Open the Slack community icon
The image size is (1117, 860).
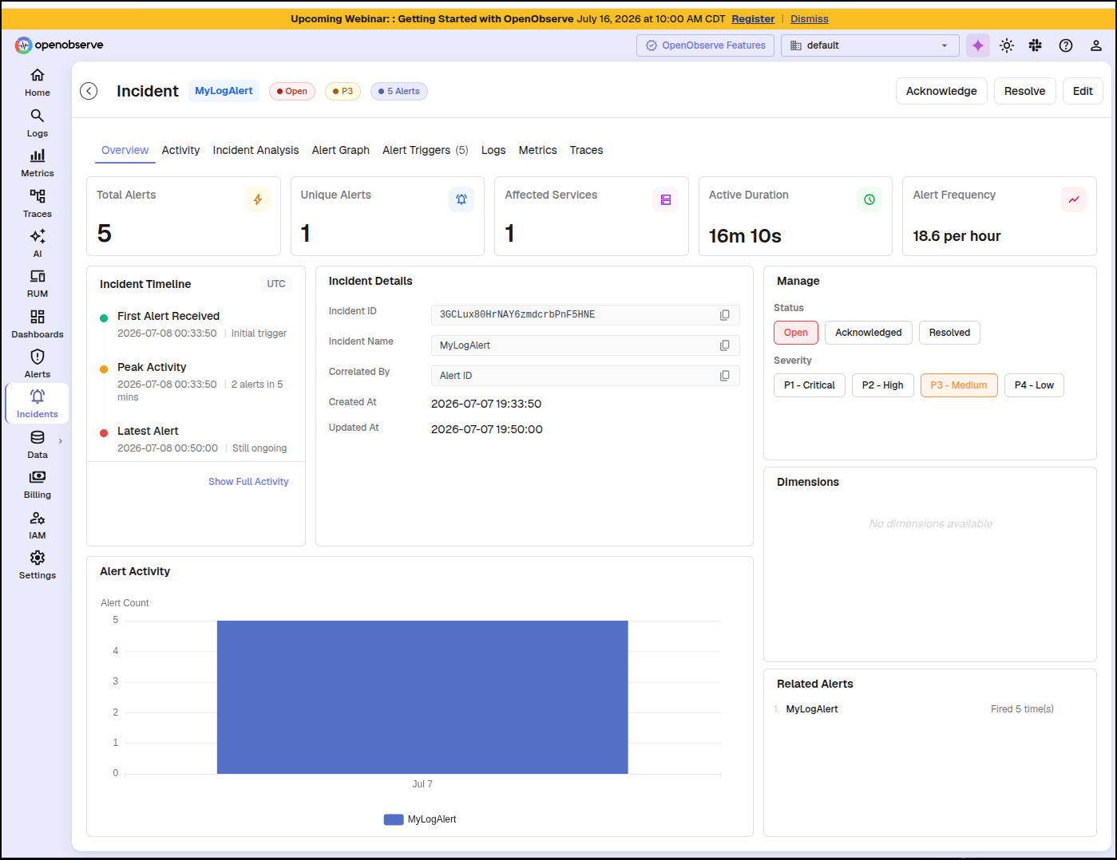click(x=1036, y=45)
